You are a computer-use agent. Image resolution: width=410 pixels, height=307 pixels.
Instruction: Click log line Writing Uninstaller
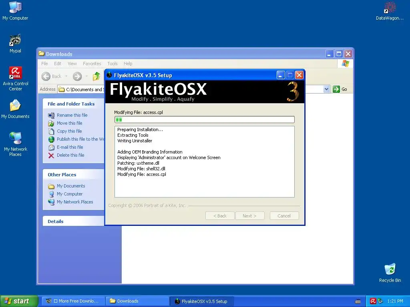point(135,141)
